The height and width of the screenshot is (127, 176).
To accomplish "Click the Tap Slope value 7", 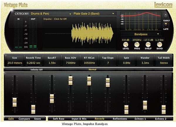I will coord(108,63).
